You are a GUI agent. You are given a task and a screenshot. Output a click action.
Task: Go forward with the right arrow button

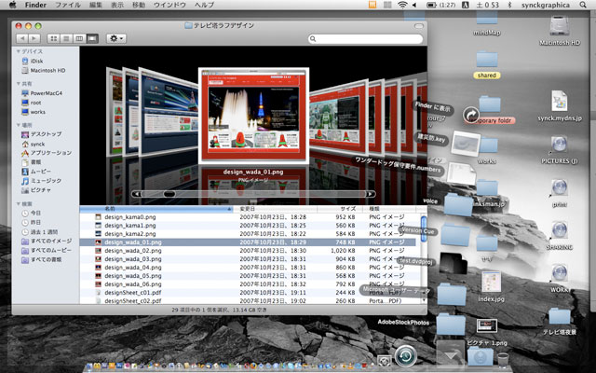[34, 38]
